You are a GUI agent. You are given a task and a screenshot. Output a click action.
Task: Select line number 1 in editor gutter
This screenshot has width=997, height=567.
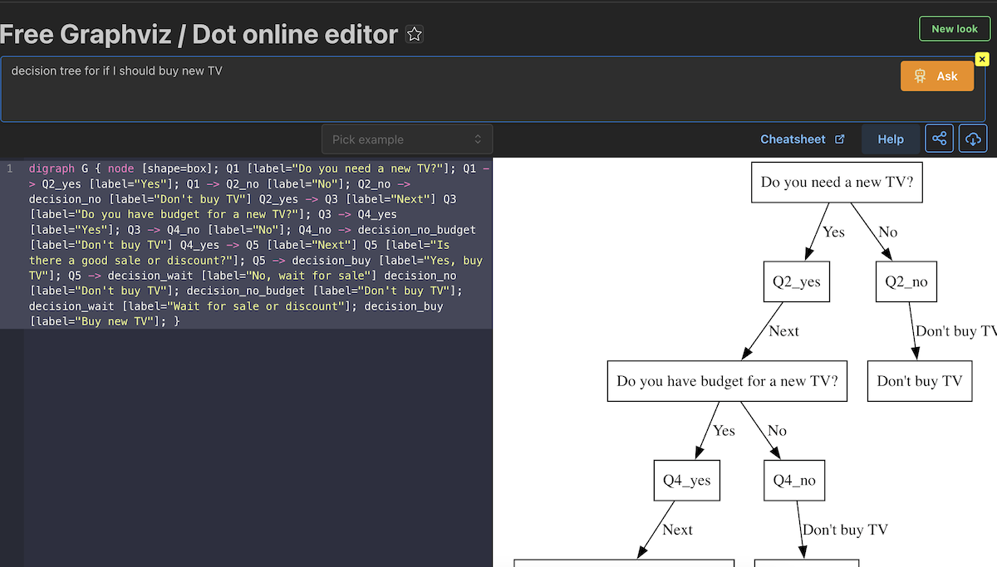pos(10,169)
